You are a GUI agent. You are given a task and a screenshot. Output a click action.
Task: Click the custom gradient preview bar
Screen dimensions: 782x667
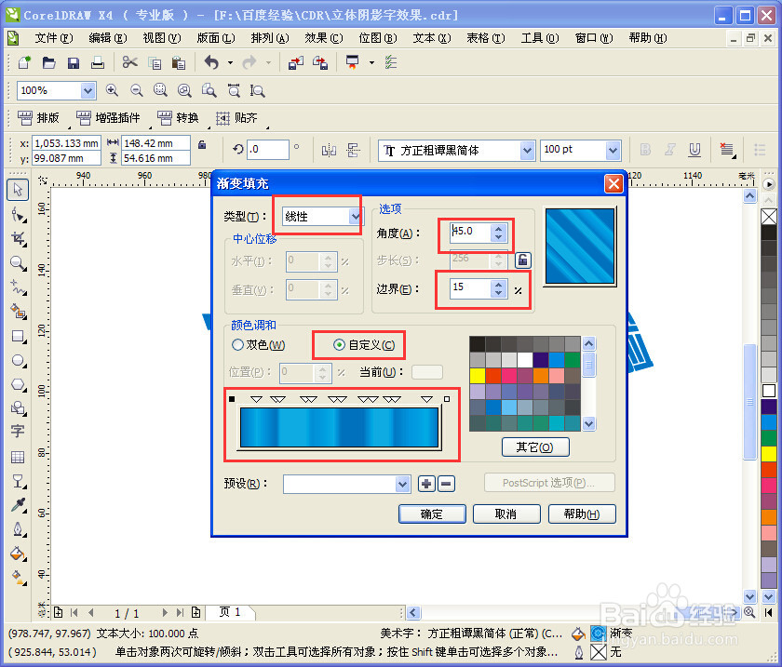[339, 427]
